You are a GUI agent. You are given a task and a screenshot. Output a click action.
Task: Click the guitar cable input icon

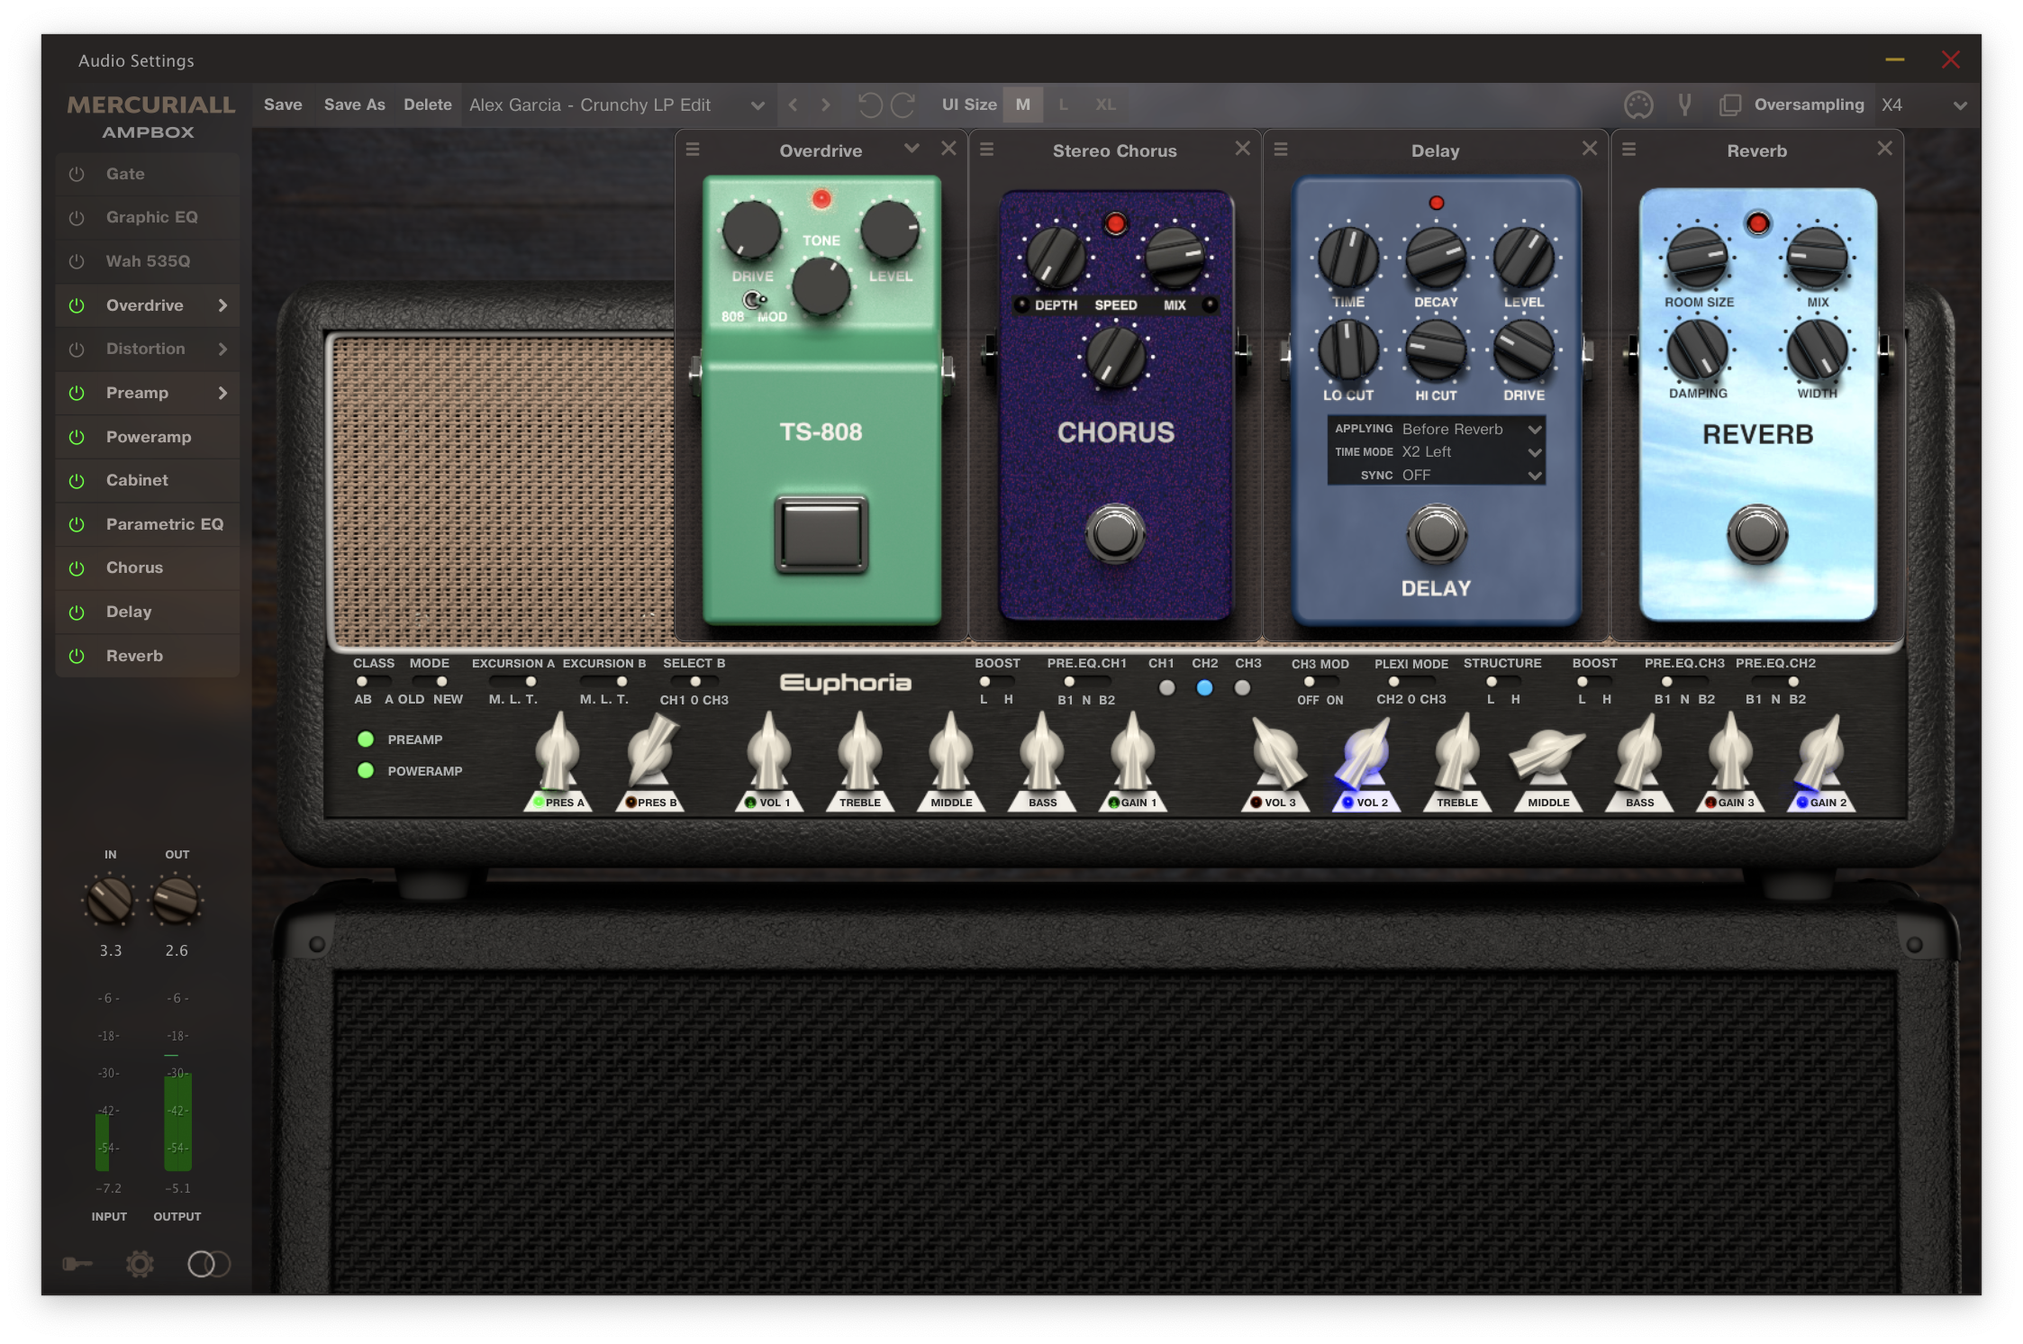tap(77, 1264)
